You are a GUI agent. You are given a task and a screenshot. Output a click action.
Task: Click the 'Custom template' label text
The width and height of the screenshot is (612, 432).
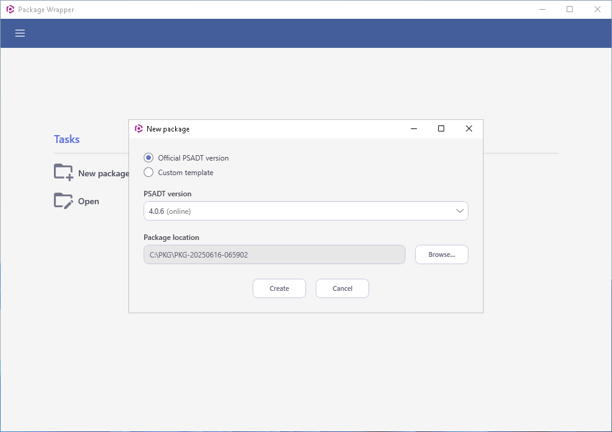tap(186, 173)
